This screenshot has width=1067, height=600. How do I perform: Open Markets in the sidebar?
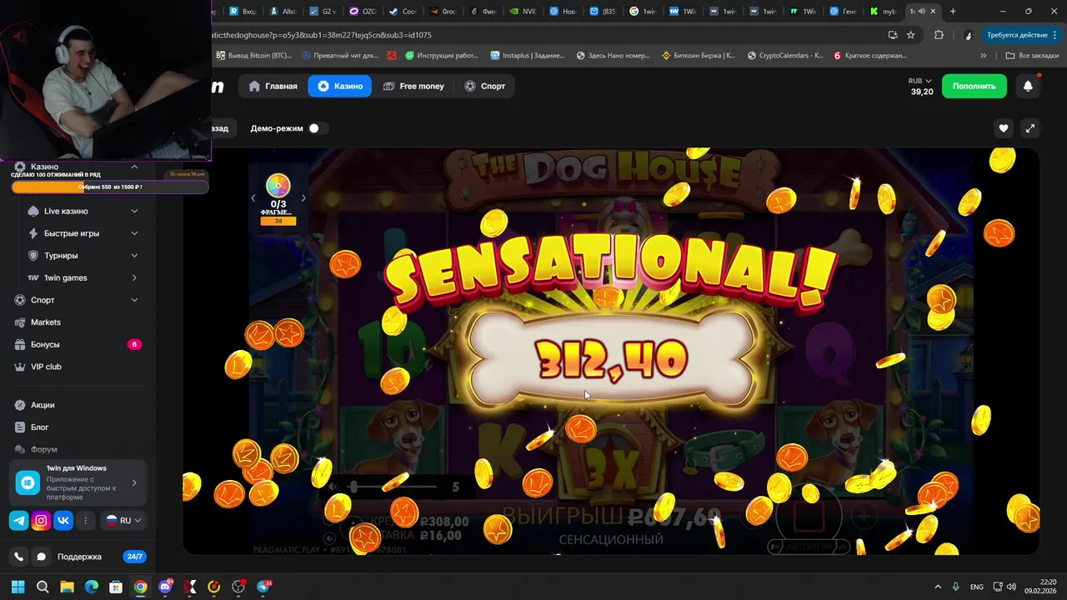click(x=46, y=322)
